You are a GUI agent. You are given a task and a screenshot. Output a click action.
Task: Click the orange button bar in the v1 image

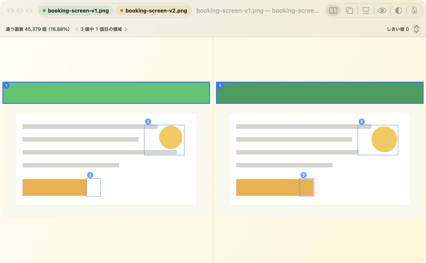[x=55, y=187]
